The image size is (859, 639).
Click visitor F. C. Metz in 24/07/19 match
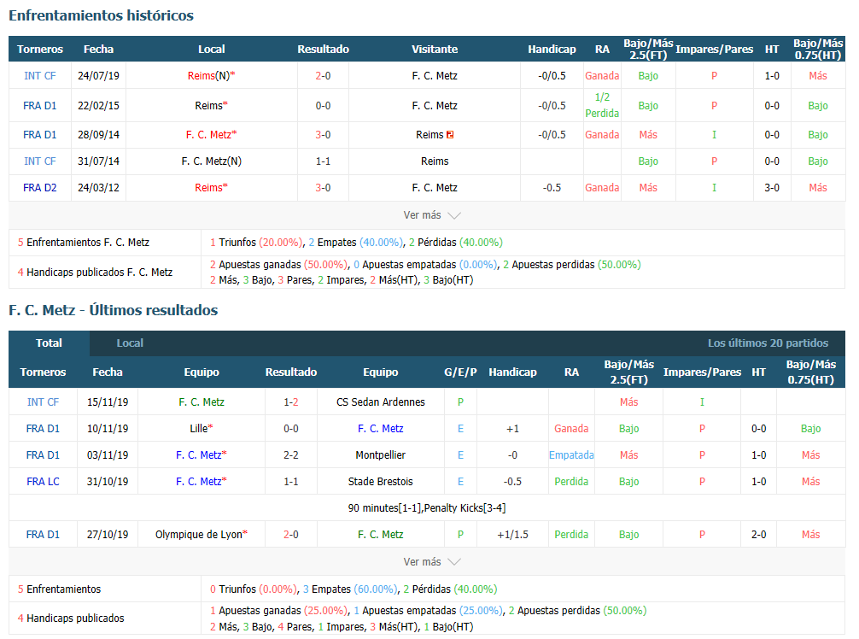click(435, 76)
